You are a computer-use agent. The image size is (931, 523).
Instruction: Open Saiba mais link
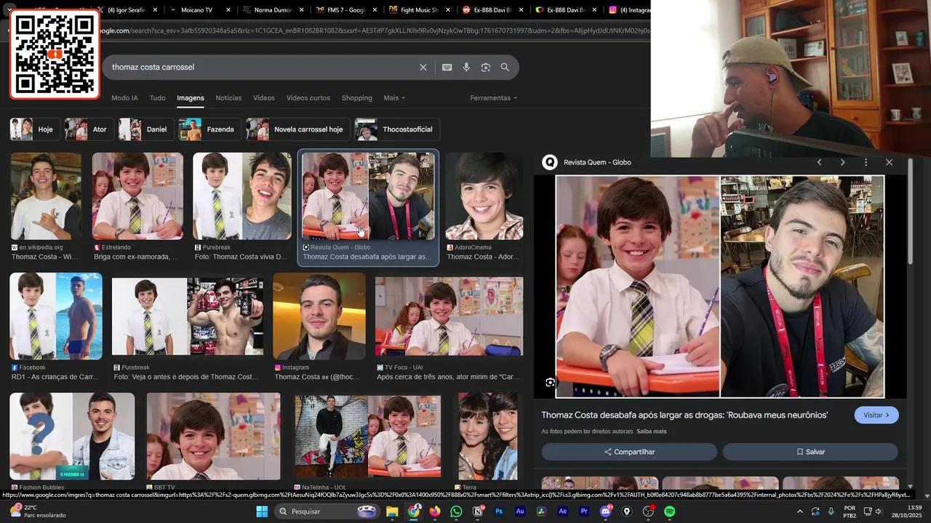tap(652, 431)
